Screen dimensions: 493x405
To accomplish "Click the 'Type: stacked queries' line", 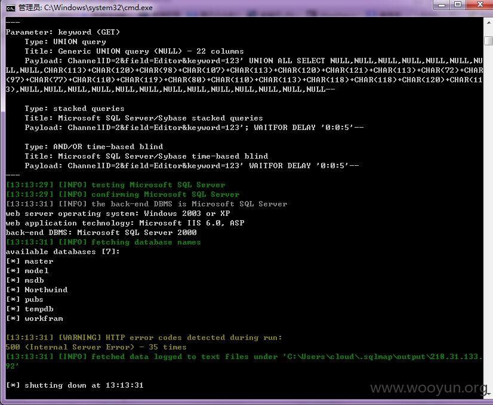I will click(75, 109).
